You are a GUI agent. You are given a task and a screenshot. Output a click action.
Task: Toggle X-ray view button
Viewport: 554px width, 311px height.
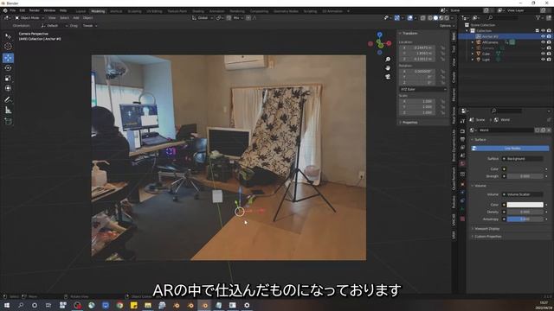coord(422,17)
